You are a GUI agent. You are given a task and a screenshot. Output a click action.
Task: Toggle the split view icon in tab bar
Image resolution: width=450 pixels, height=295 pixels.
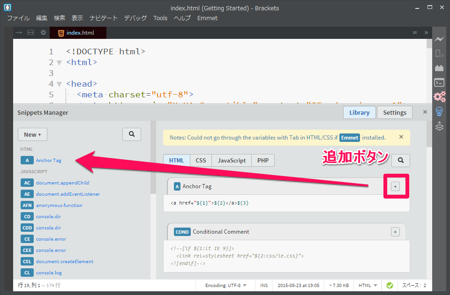pos(31,33)
